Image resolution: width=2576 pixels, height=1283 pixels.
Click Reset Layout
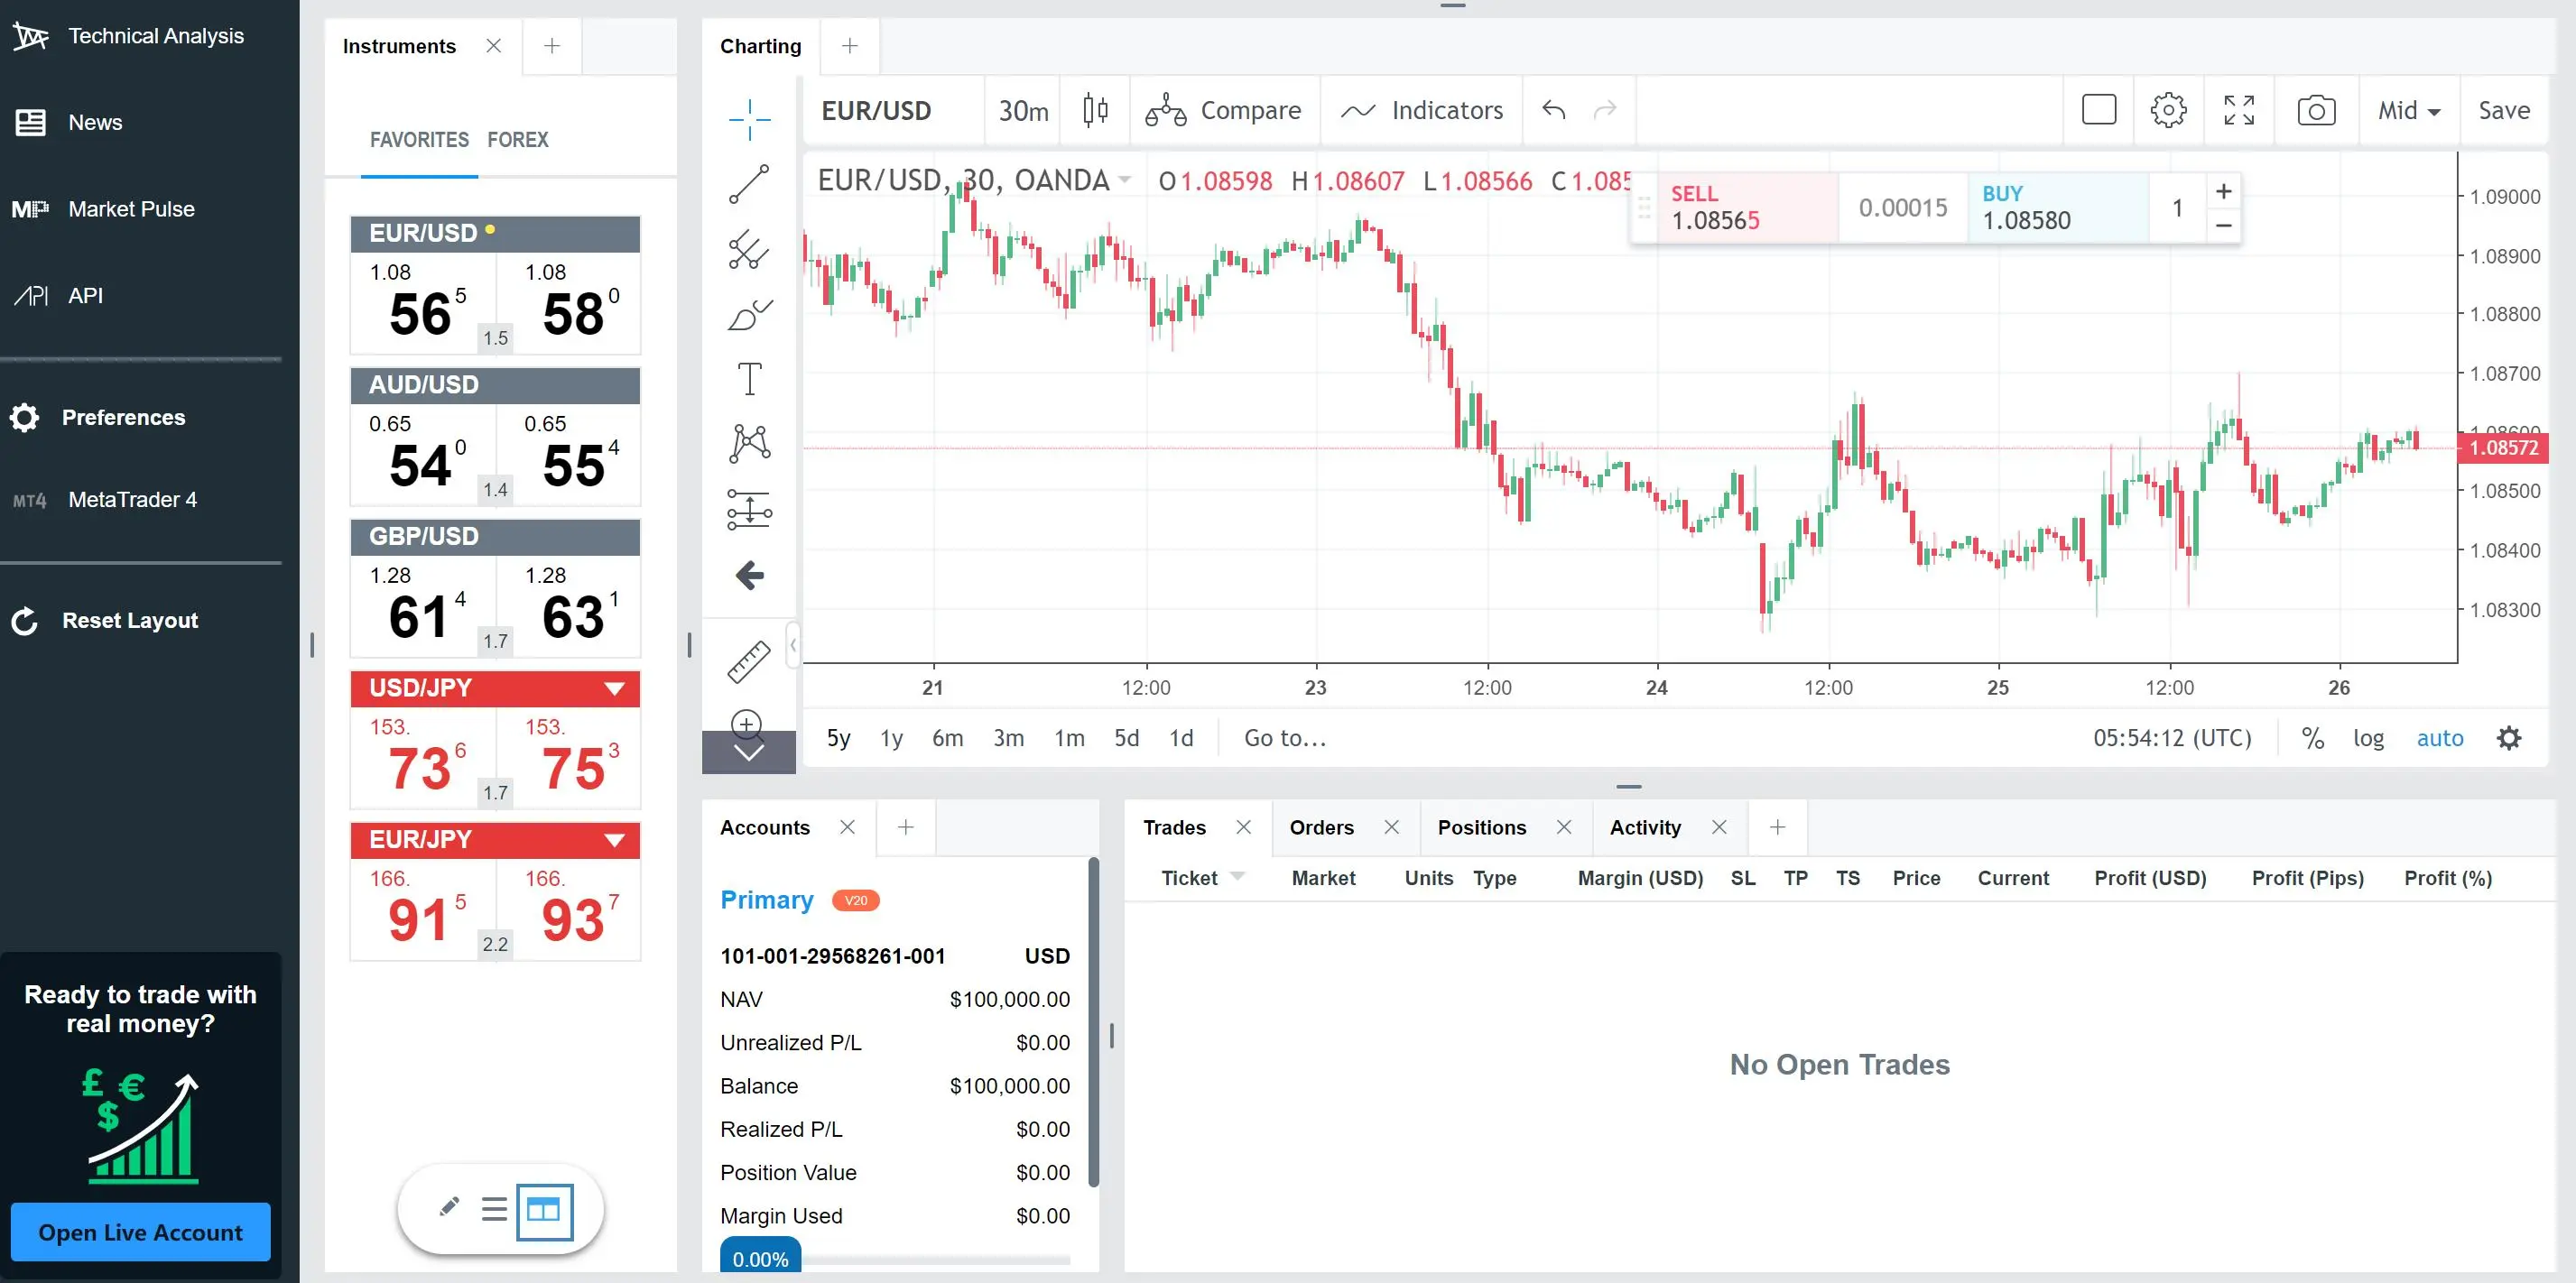click(x=105, y=620)
